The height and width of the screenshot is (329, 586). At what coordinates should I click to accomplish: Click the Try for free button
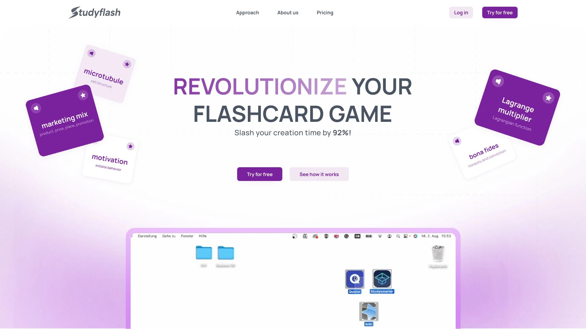click(x=260, y=174)
